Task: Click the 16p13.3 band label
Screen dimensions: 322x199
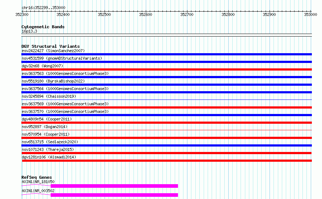Action: (x=29, y=31)
